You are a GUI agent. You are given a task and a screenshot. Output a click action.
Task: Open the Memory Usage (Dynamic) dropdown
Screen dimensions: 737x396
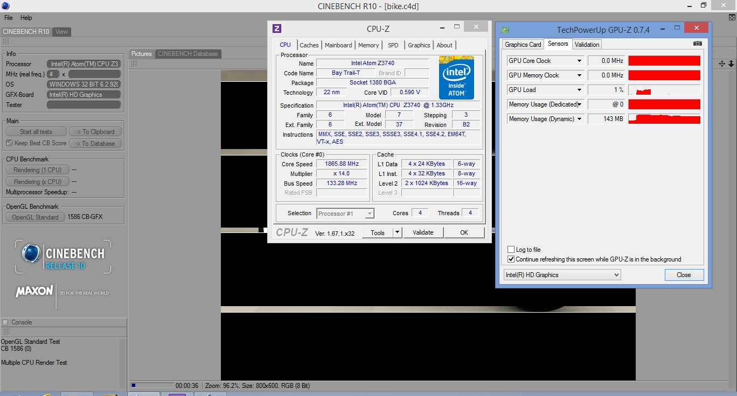[580, 119]
